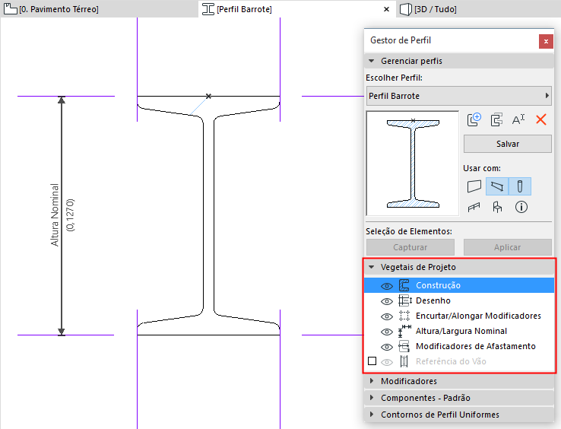Toggle use with Wall icon
The height and width of the screenshot is (429, 561).
click(x=474, y=186)
